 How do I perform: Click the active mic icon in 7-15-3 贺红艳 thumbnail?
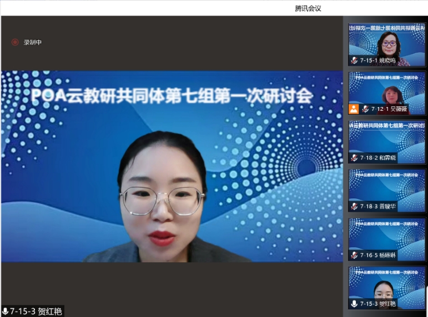click(354, 304)
